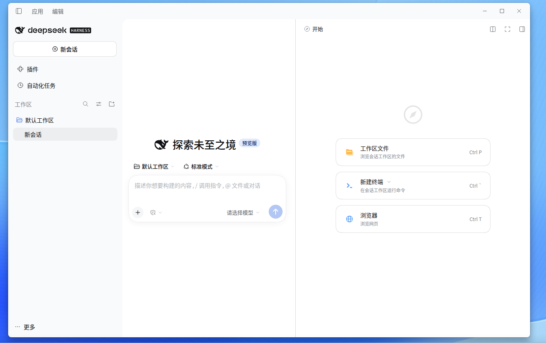Open the 编辑 menu

pyautogui.click(x=58, y=11)
